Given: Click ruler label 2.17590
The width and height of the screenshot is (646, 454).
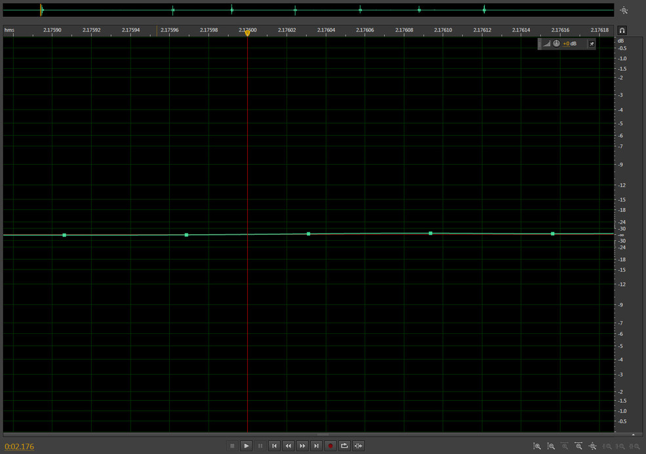Looking at the screenshot, I should coord(52,30).
